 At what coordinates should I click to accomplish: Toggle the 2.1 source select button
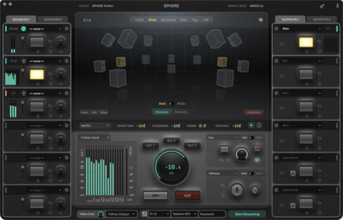click(37, 107)
